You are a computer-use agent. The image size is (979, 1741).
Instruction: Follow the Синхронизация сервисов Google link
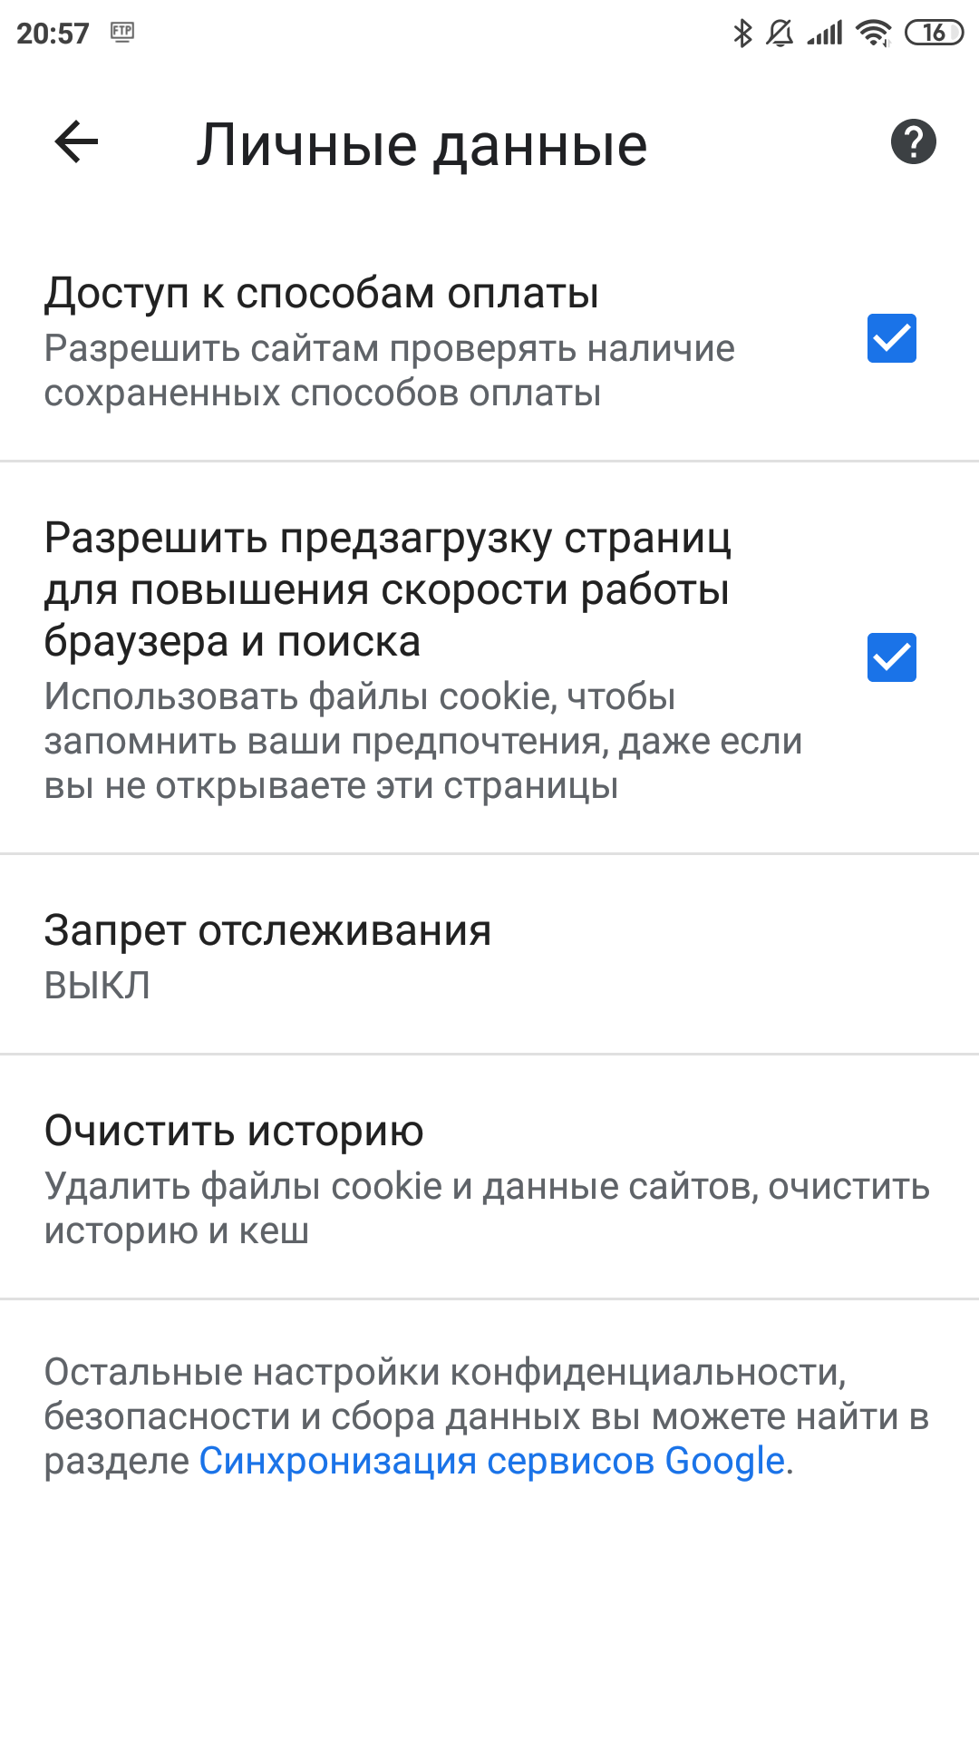(x=491, y=1461)
